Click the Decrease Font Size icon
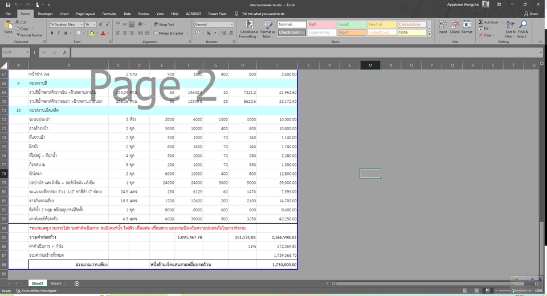The width and height of the screenshot is (547, 296). pos(108,24)
